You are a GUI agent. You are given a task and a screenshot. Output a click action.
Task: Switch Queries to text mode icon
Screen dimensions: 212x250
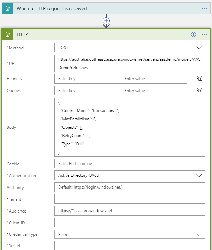point(200,90)
